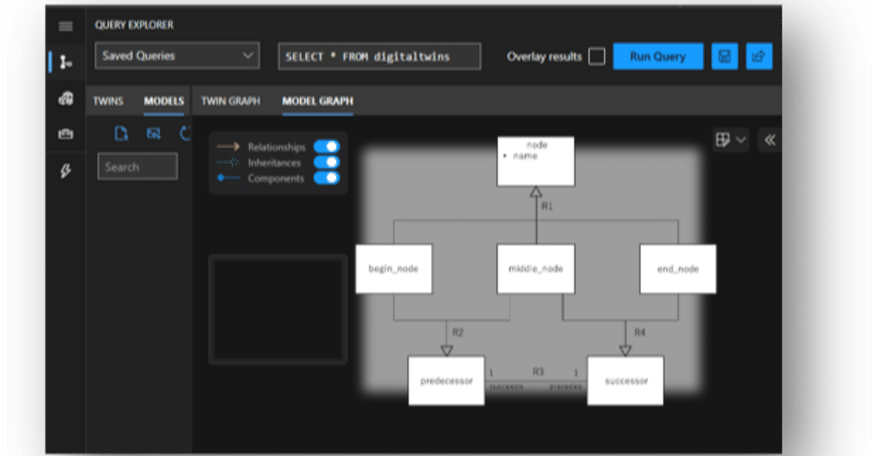Open the models view from the left sidebar
This screenshot has width=874, height=456.
click(x=66, y=98)
